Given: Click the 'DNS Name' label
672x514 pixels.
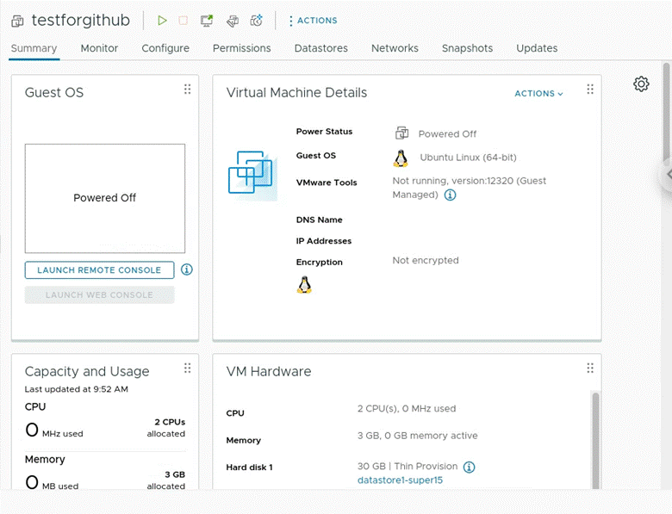Looking at the screenshot, I should (x=320, y=220).
